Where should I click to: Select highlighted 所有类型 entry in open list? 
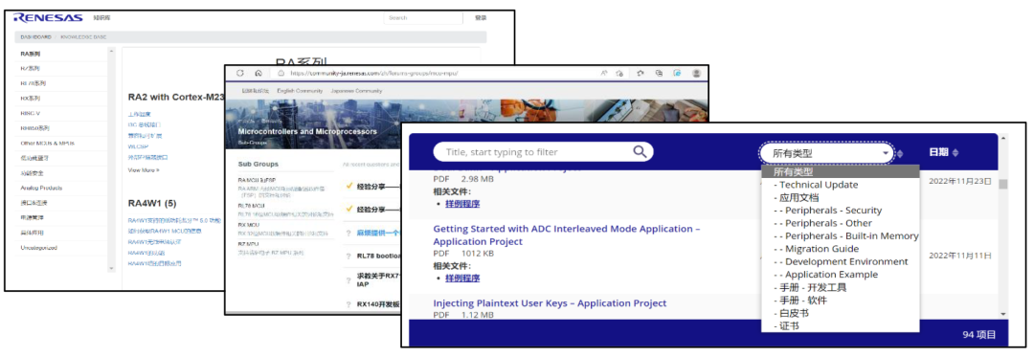click(x=841, y=172)
